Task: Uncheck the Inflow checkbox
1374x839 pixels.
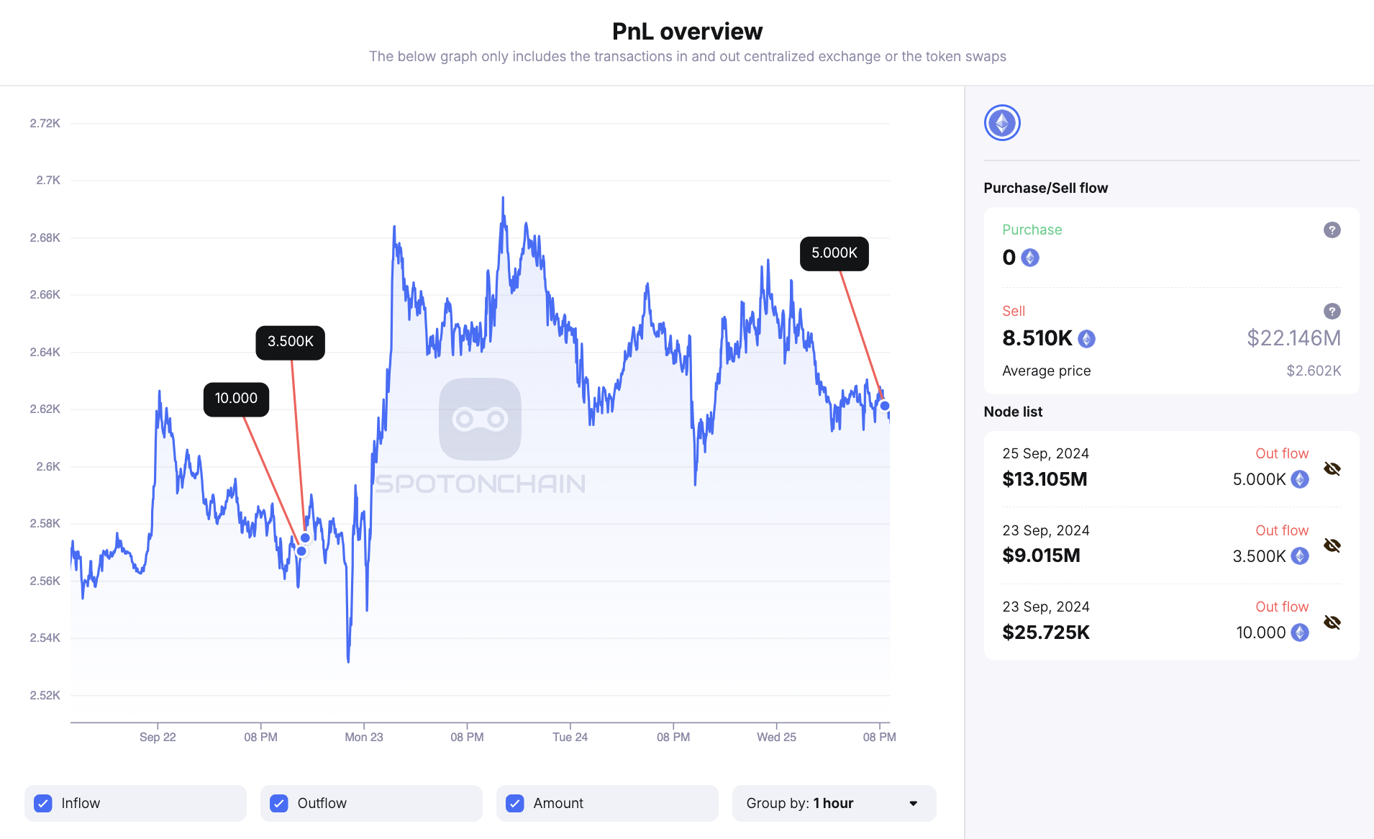Action: coord(43,802)
